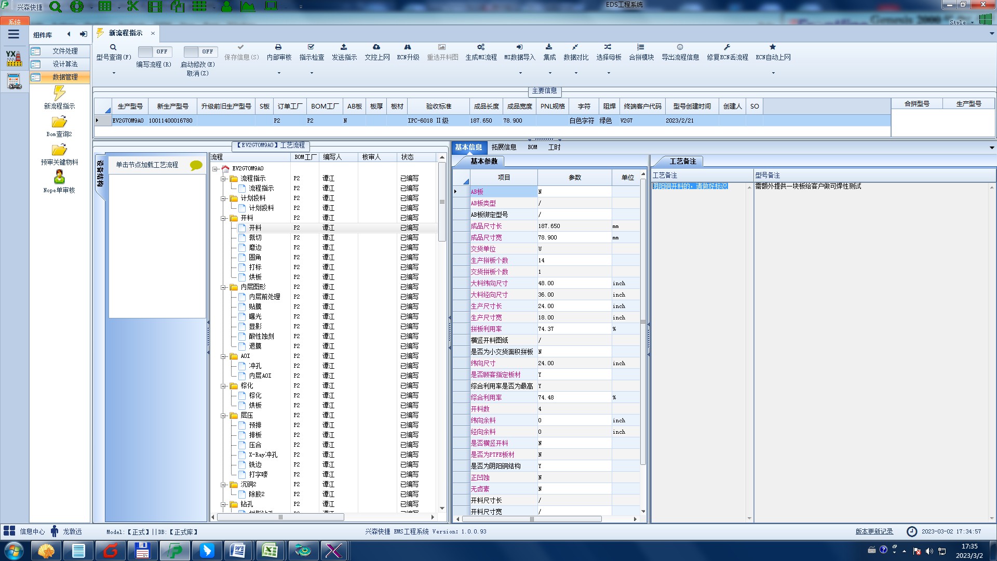
Task: Select 设计算法 in component library
Action: 65,64
